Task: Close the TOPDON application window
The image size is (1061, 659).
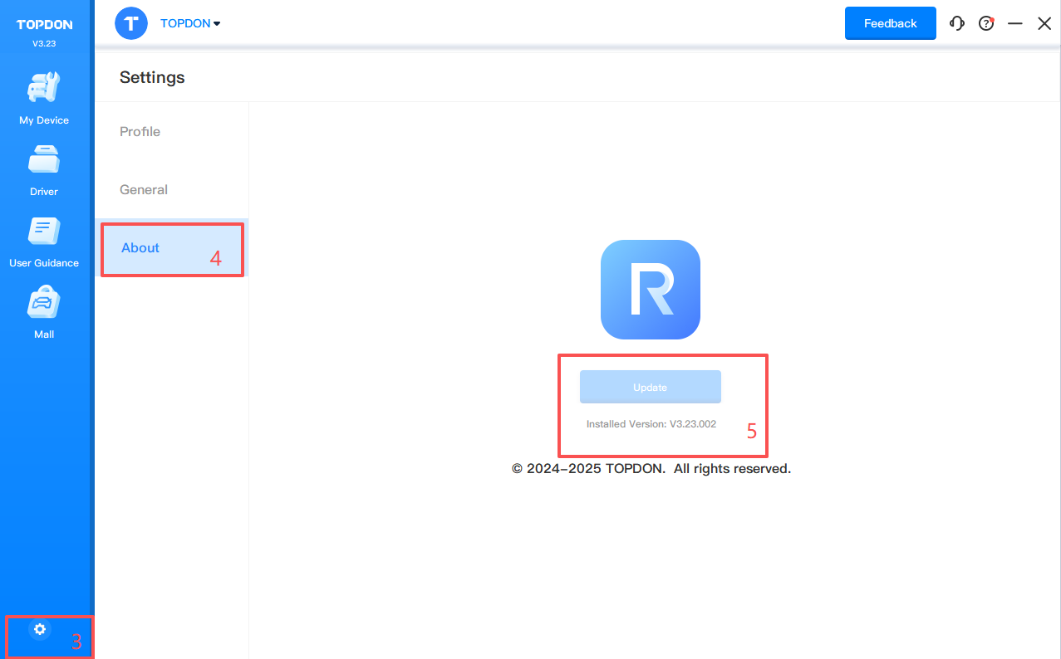Action: tap(1044, 24)
